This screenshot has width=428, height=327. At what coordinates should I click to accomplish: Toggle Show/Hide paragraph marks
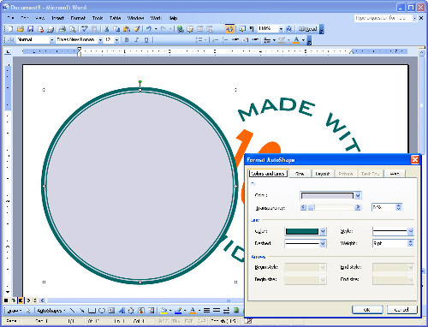point(252,29)
